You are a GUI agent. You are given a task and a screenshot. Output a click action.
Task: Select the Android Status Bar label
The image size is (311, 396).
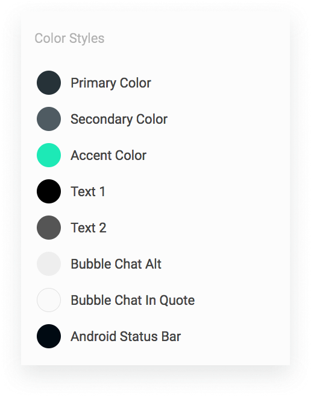(x=125, y=336)
